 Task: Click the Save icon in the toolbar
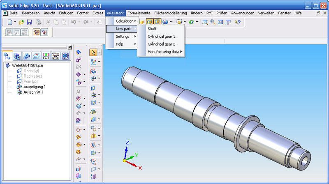click(29, 22)
